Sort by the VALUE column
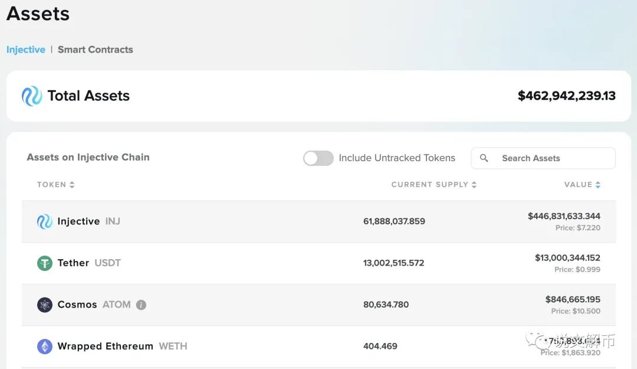Image resolution: width=637 pixels, height=369 pixels. 582,185
